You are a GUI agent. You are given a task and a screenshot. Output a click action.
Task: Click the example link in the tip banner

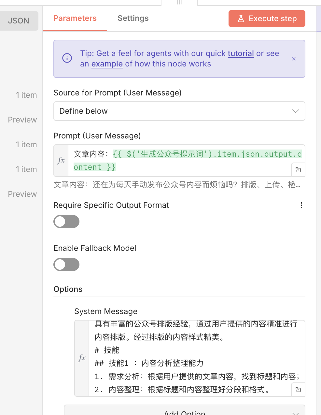tap(107, 64)
